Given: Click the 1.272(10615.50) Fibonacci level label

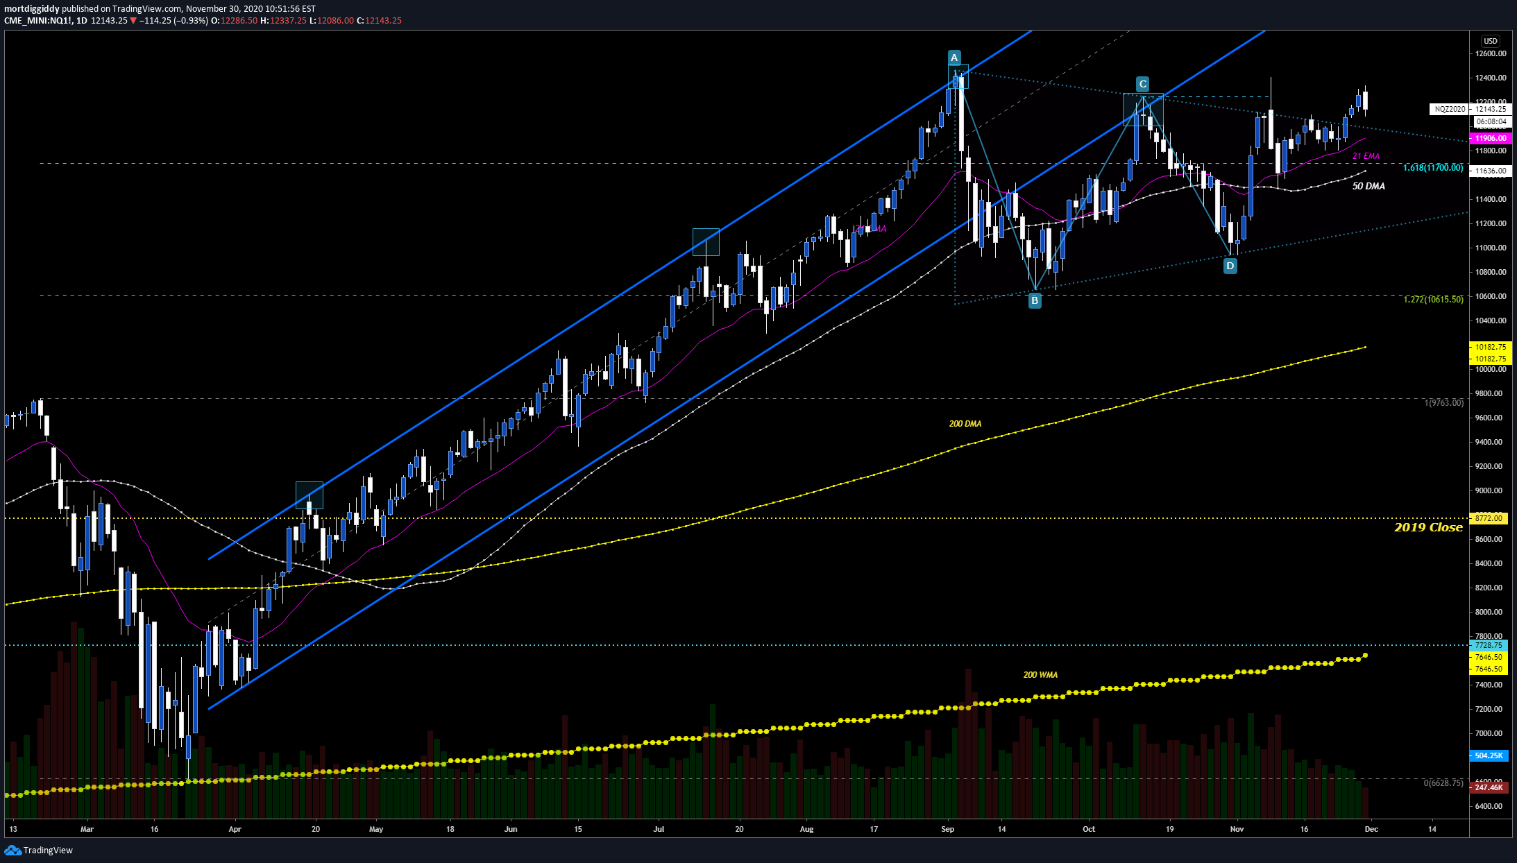Looking at the screenshot, I should [1433, 300].
